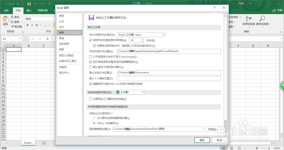Toggle CSV data loss warning checkbox
The image size is (284, 150).
[x=91, y=84]
